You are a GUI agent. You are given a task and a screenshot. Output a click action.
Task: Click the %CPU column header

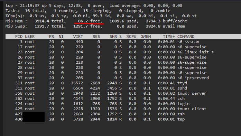tap(131, 36)
